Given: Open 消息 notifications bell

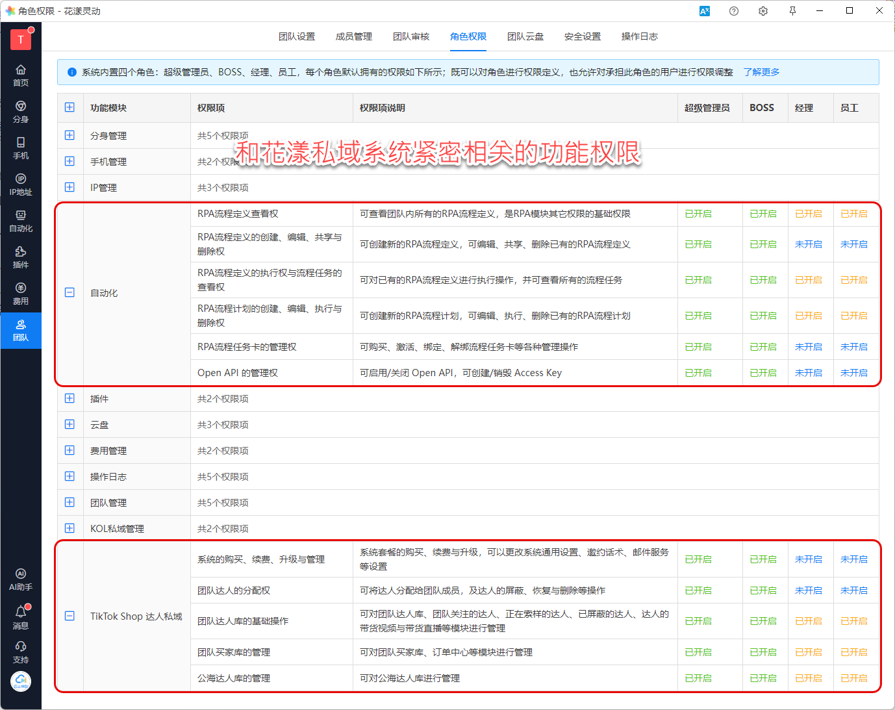Looking at the screenshot, I should click(21, 617).
